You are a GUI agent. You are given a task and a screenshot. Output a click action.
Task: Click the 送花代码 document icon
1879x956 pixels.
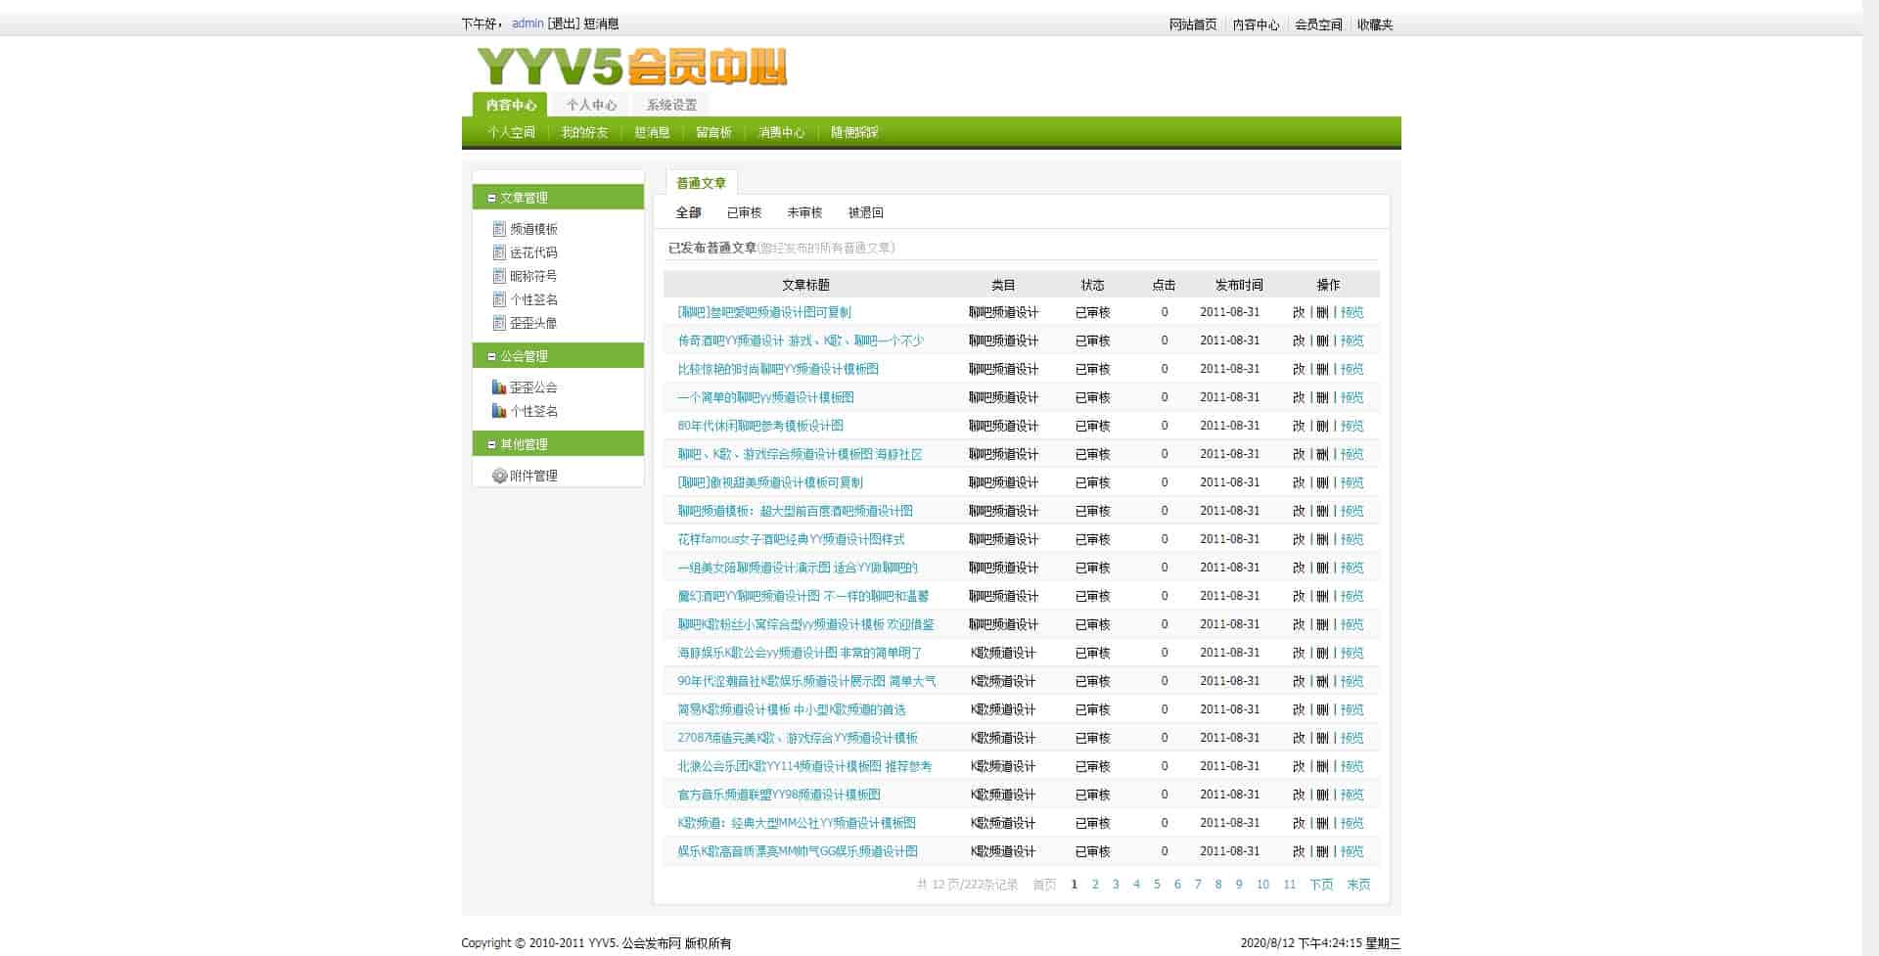coord(499,252)
